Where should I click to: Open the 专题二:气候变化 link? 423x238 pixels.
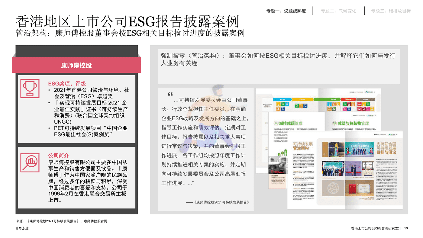point(338,11)
